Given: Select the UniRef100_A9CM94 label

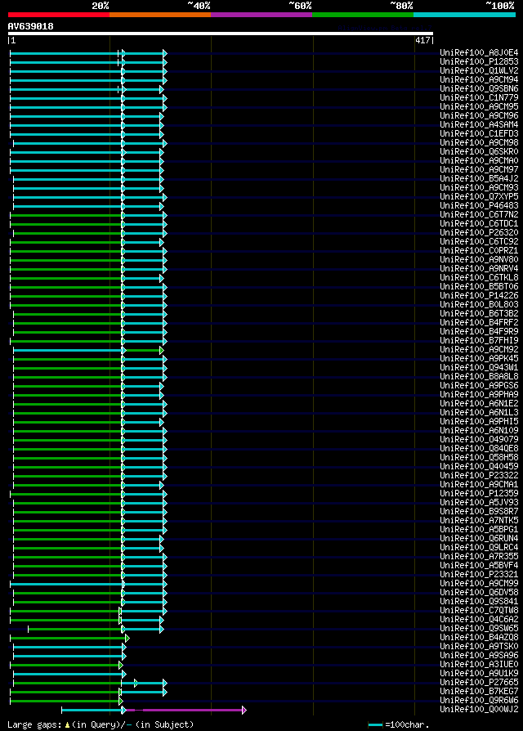Looking at the screenshot, I should tap(479, 79).
